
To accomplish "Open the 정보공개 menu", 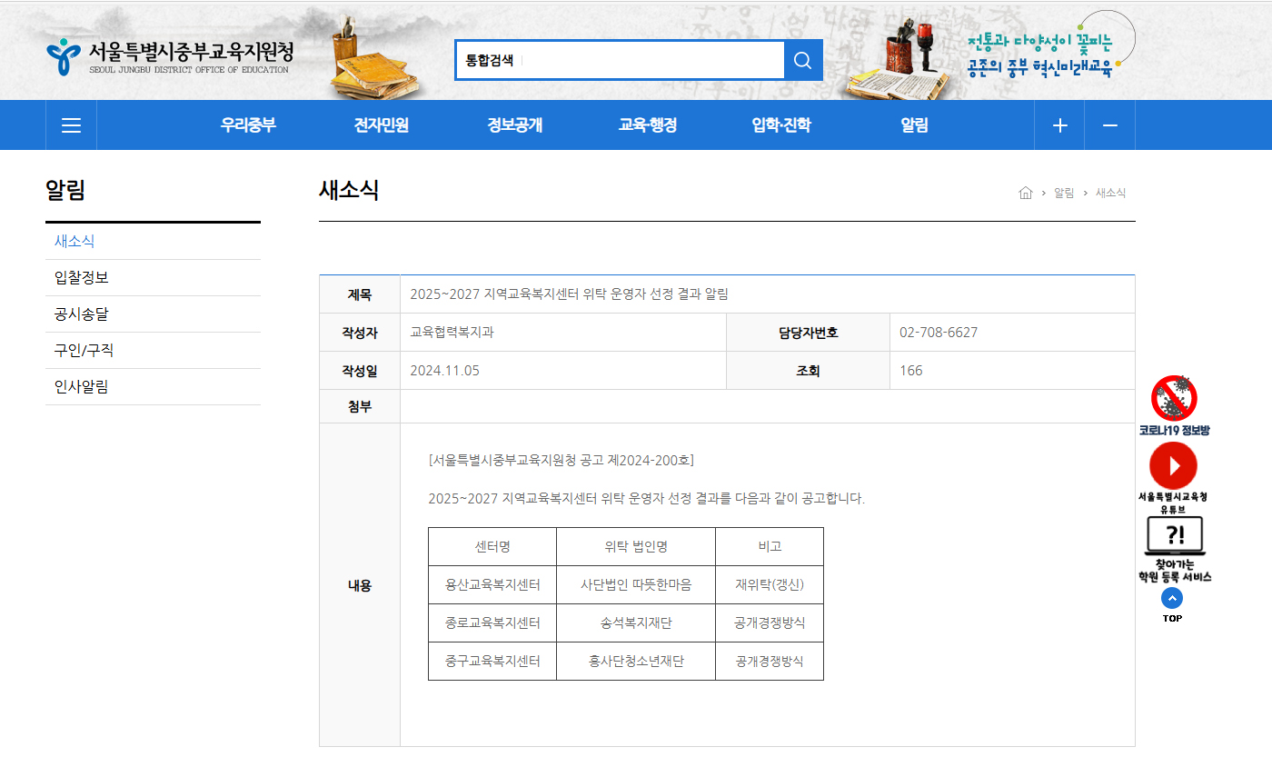I will point(514,125).
